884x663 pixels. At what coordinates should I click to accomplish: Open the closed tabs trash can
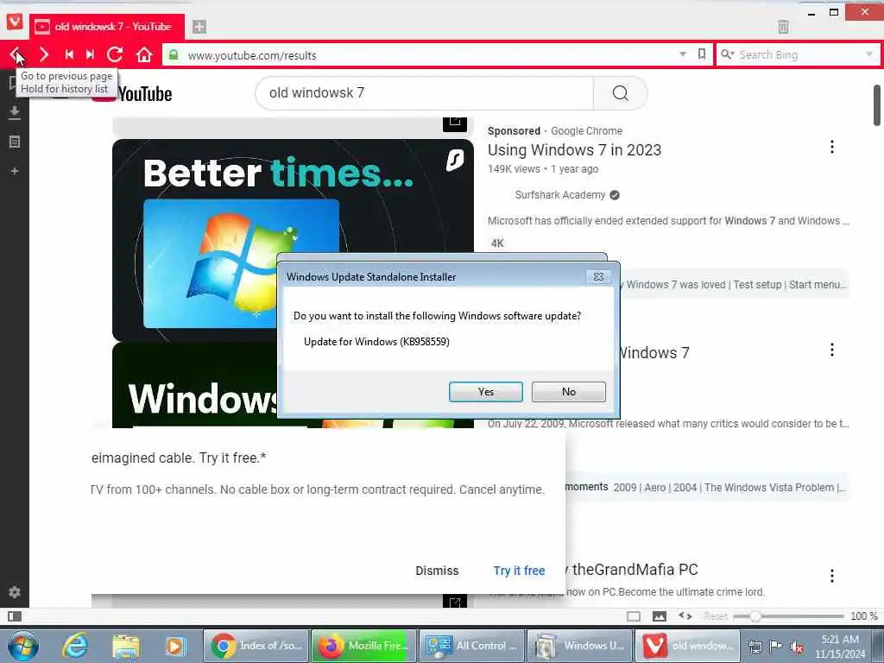point(783,27)
